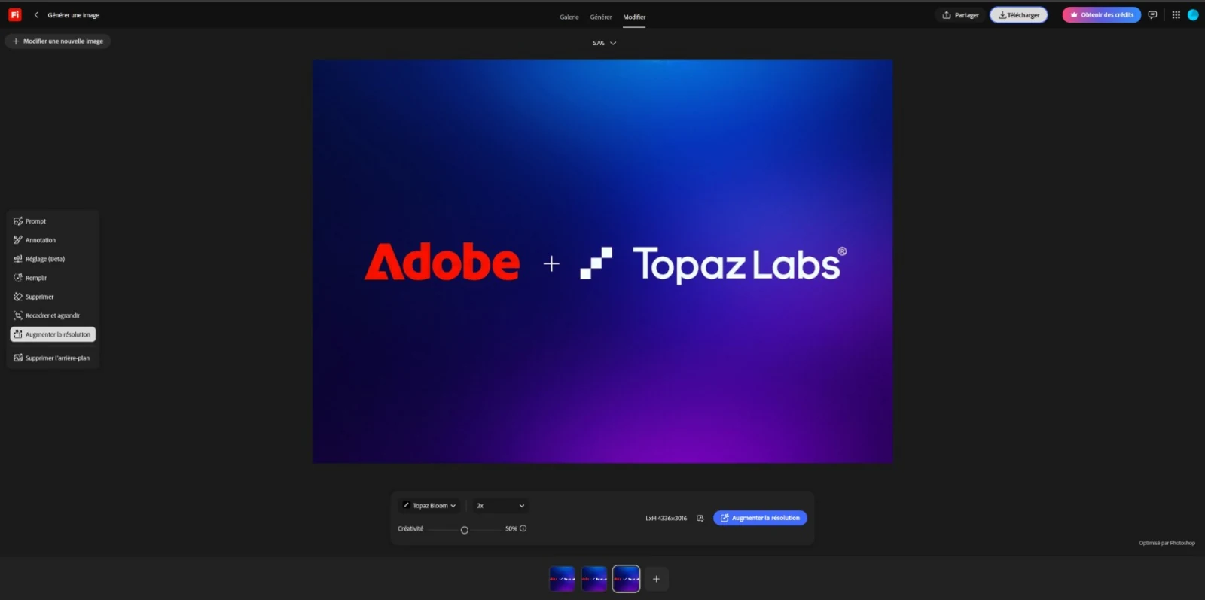Select Augmenter la résolution in the left sidebar
The height and width of the screenshot is (600, 1205).
click(x=53, y=334)
